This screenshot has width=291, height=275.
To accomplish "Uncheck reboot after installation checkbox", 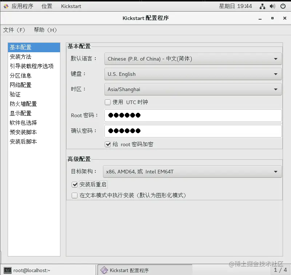I will (75, 184).
